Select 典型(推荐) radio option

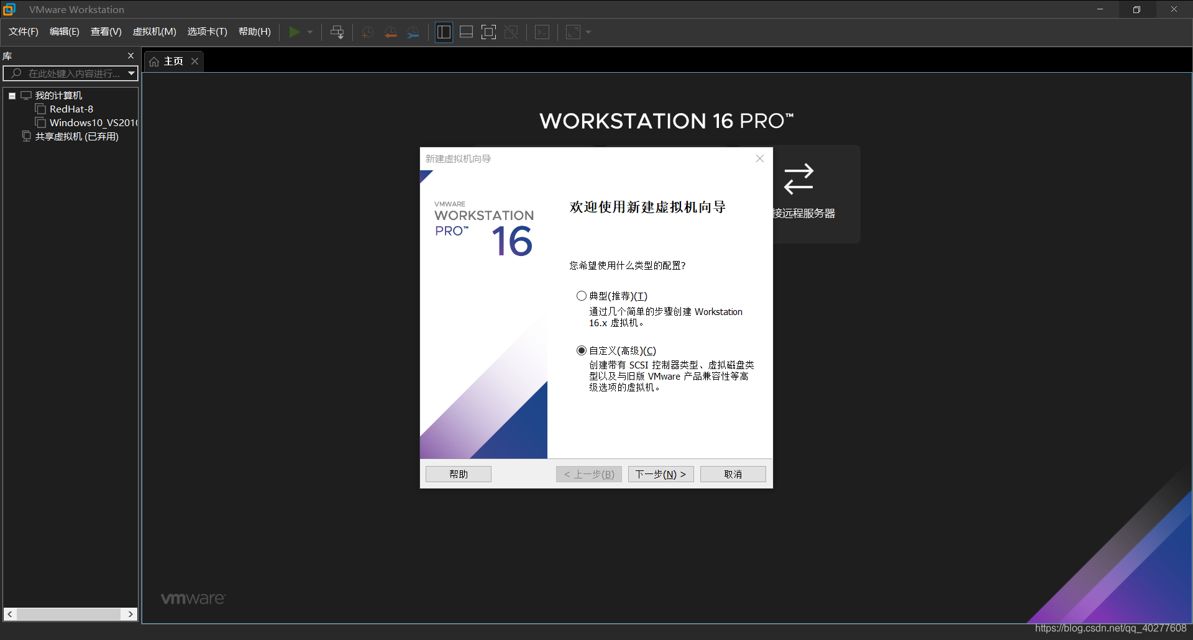point(582,296)
